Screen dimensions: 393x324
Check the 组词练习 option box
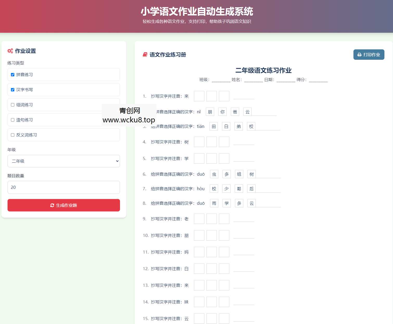12,105
